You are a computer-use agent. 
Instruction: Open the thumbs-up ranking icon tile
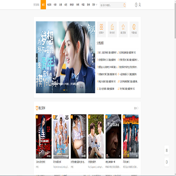pos(112,29)
